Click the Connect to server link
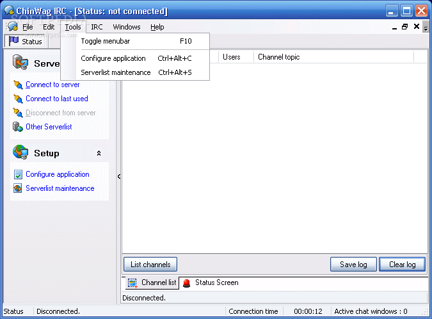Image resolution: width=432 pixels, height=319 pixels. (52, 85)
